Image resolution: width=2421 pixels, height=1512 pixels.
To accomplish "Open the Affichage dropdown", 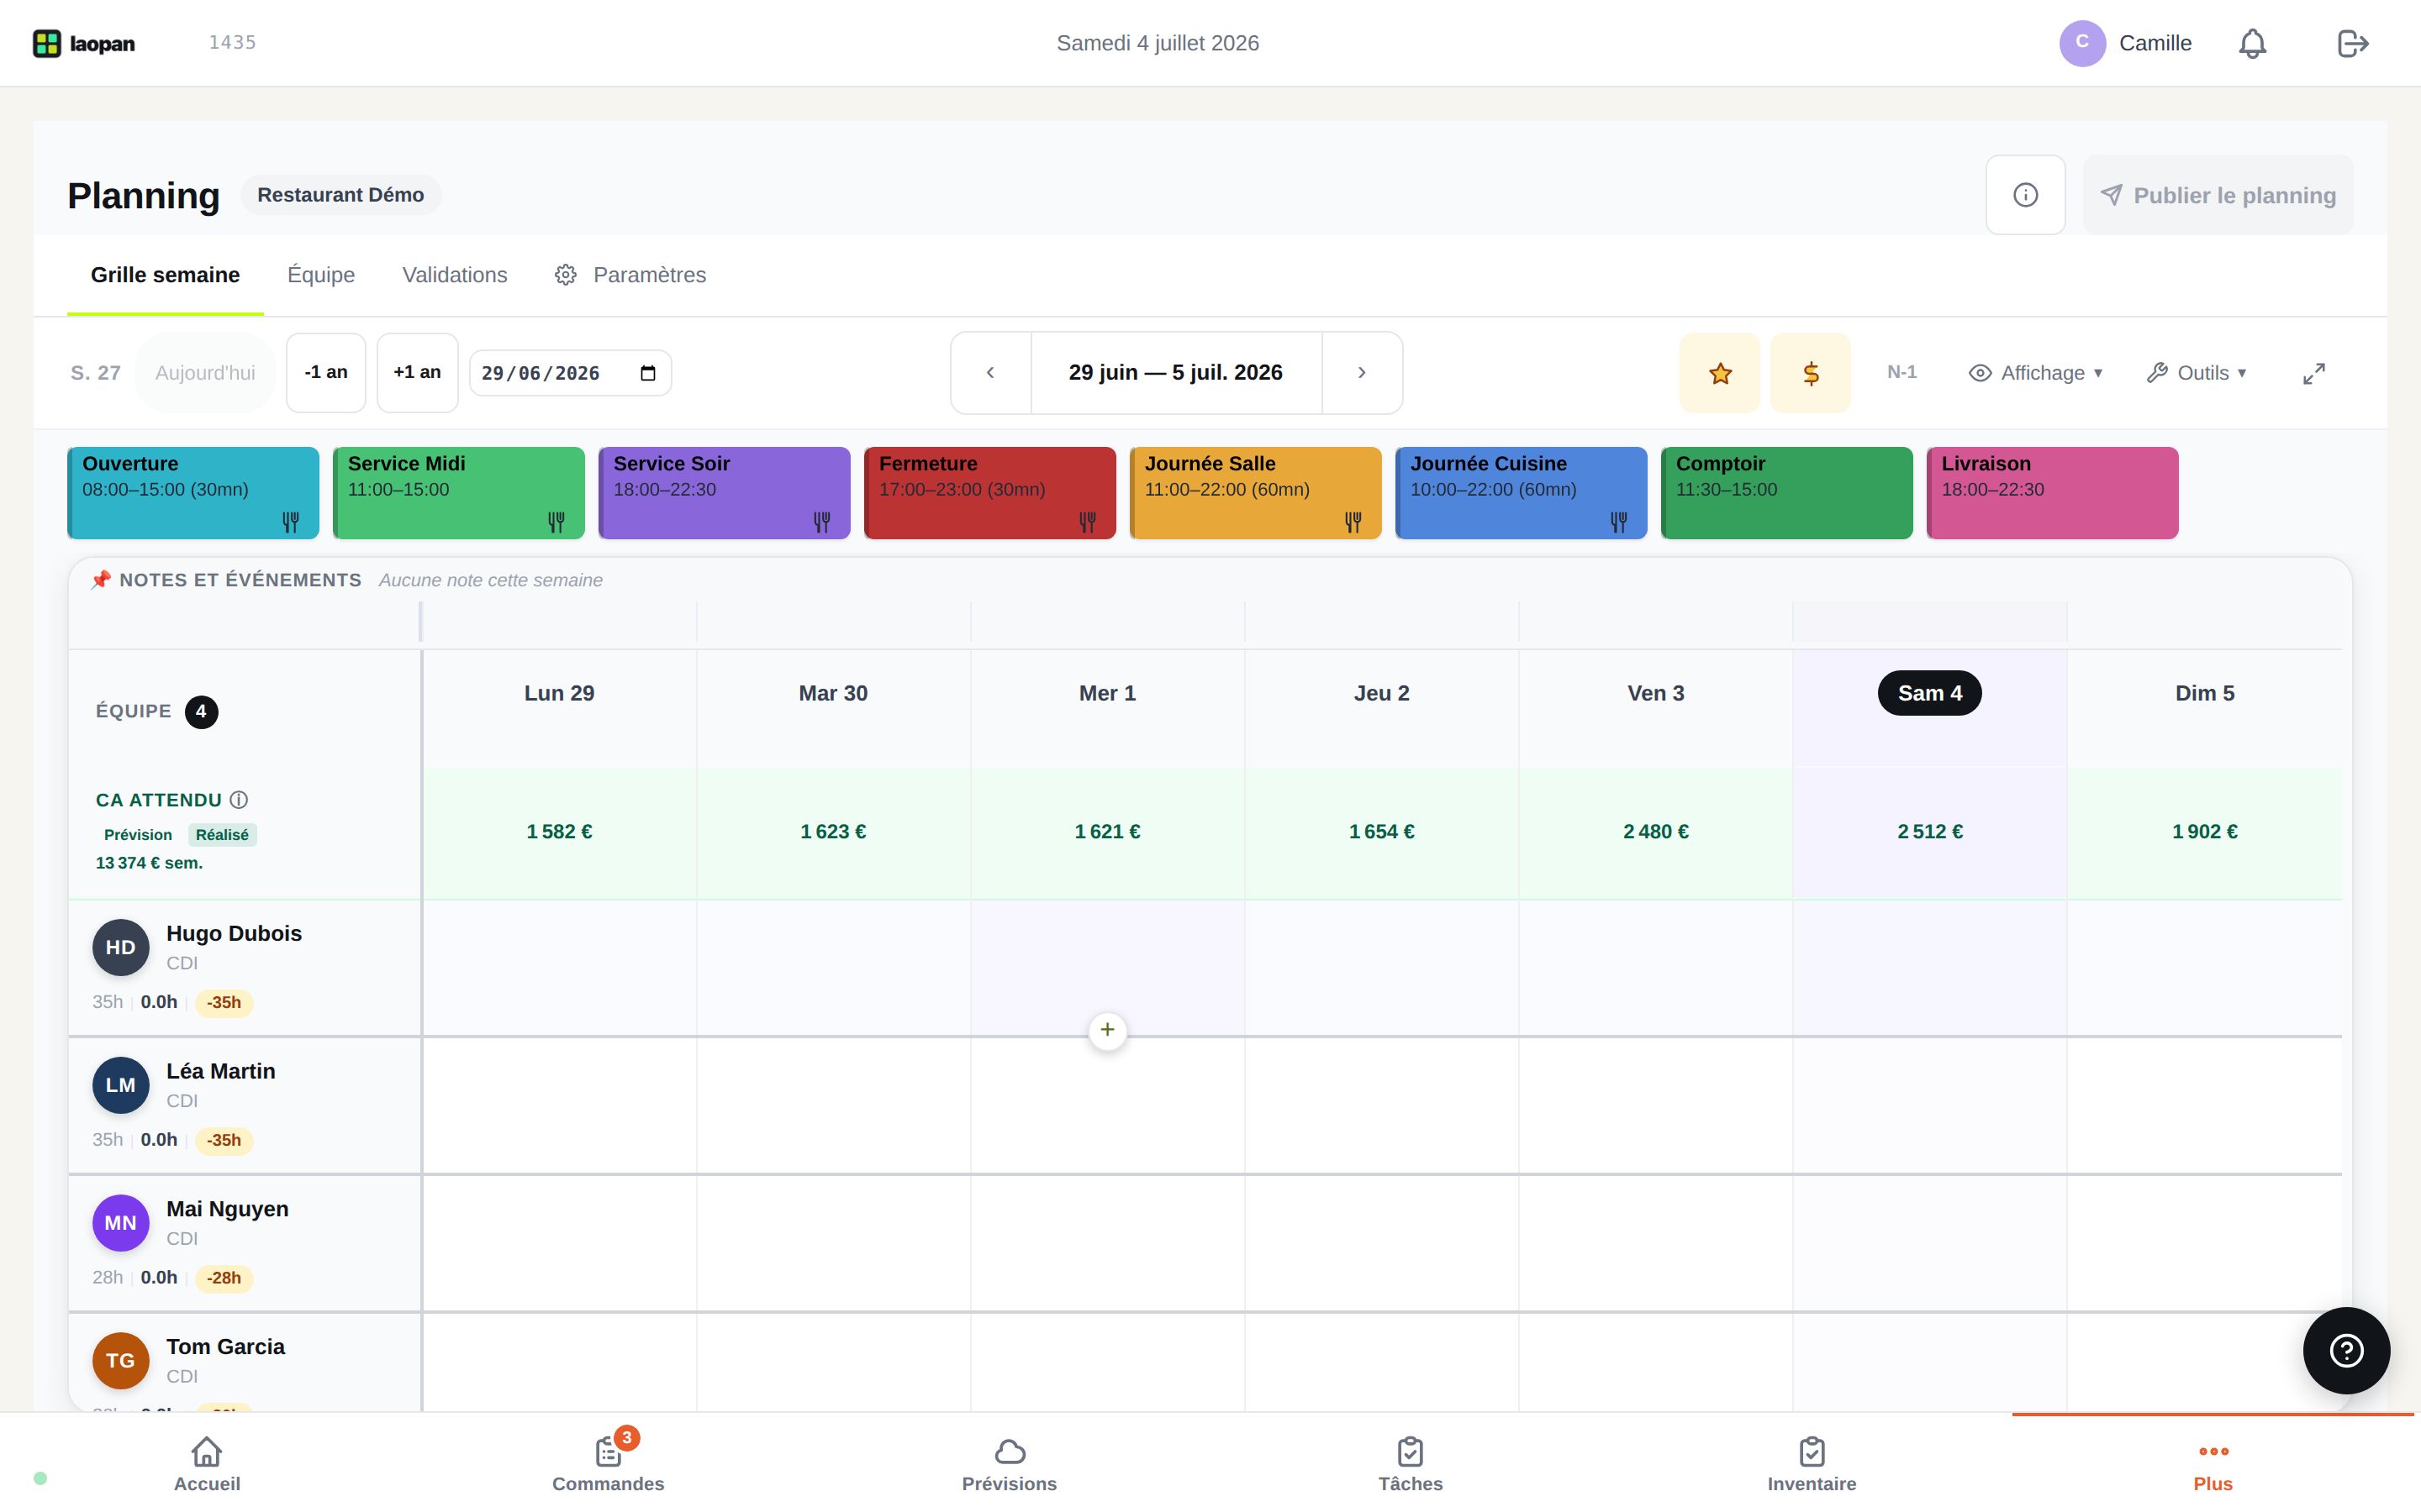I will tap(2036, 373).
